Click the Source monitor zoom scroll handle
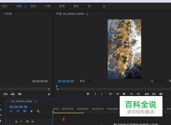Image resolution: width=171 pixels, height=125 pixels. point(49,89)
